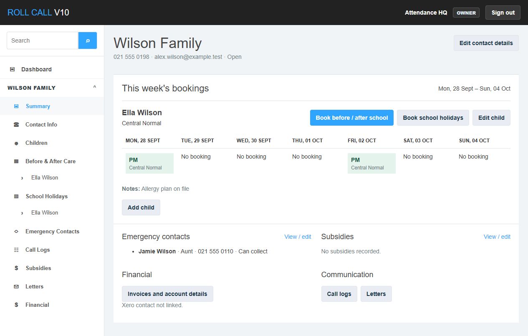The height and width of the screenshot is (336, 528).
Task: Click the Jamie Wilson emergency contact entry
Action: pos(203,251)
